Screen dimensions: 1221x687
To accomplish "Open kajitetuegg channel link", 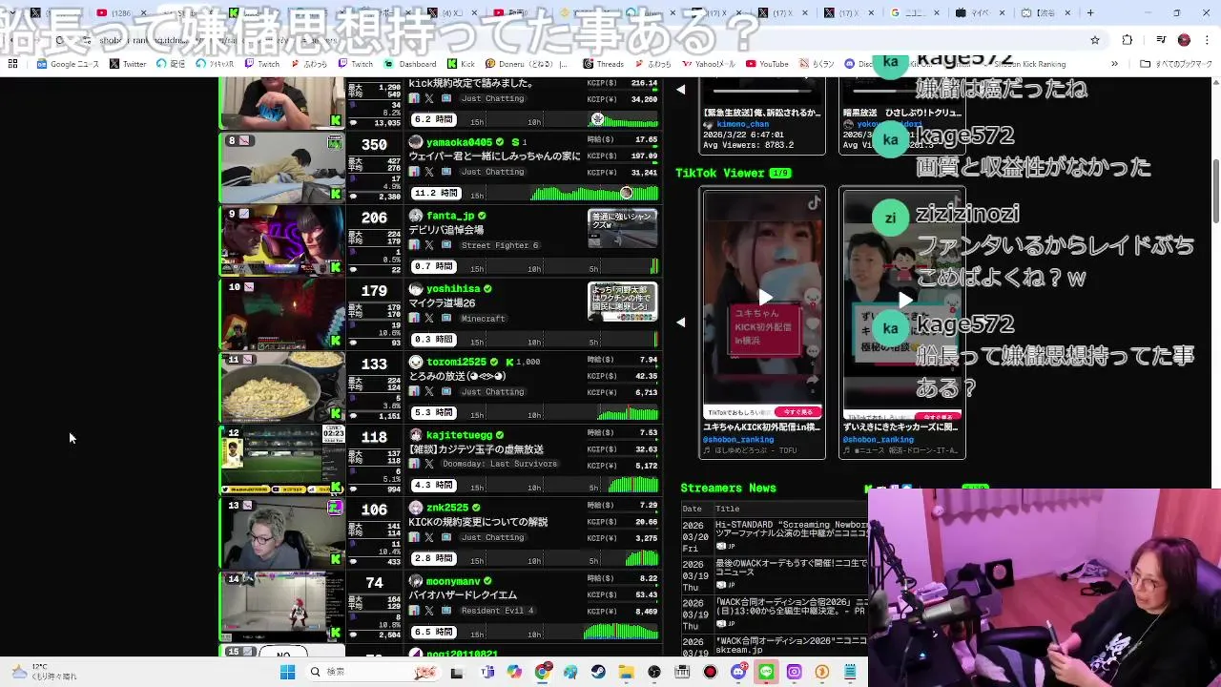I will tap(459, 435).
